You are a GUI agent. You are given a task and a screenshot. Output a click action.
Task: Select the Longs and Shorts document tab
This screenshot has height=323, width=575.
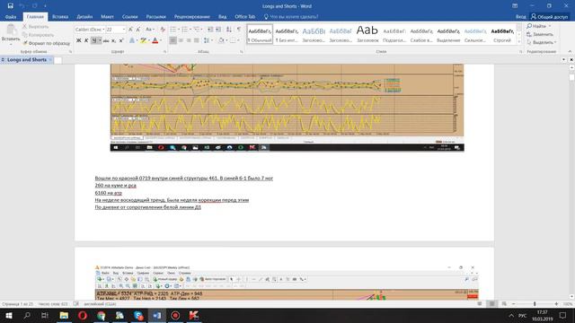[27, 60]
